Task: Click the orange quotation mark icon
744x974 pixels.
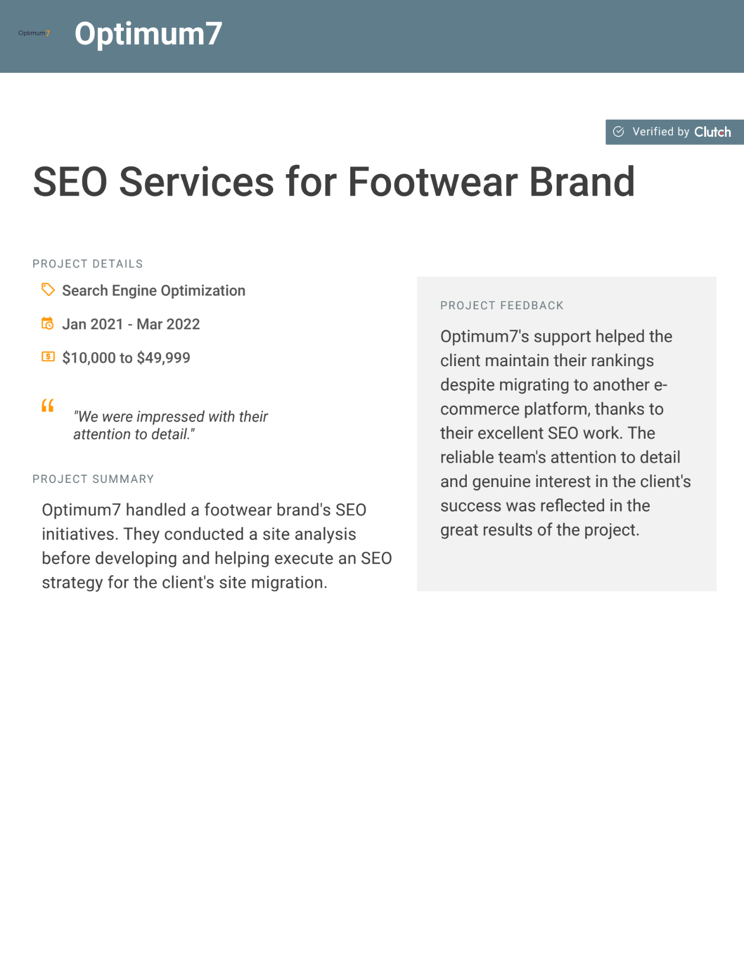Action: (x=48, y=406)
